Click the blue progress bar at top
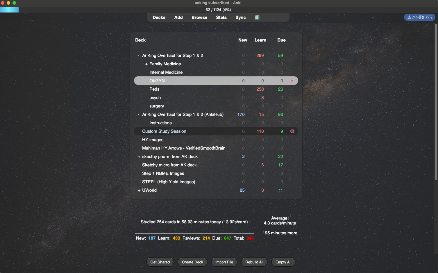The image size is (438, 273). pos(9,10)
